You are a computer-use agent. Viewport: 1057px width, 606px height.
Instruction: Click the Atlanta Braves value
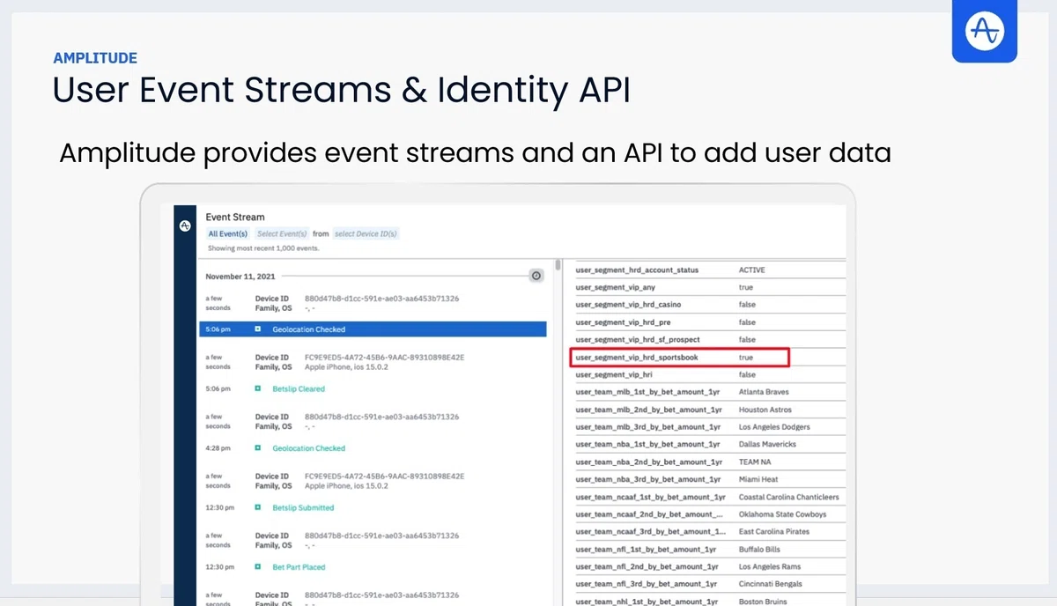coord(764,392)
